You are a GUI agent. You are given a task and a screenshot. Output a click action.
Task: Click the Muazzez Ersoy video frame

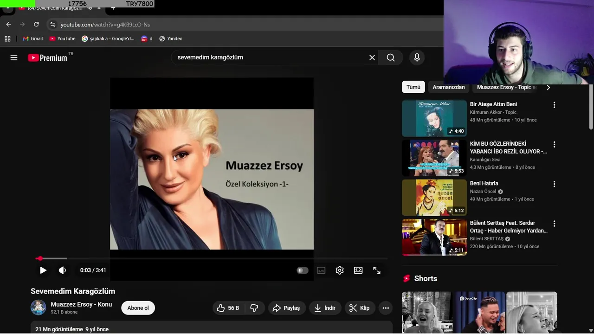pos(212,179)
